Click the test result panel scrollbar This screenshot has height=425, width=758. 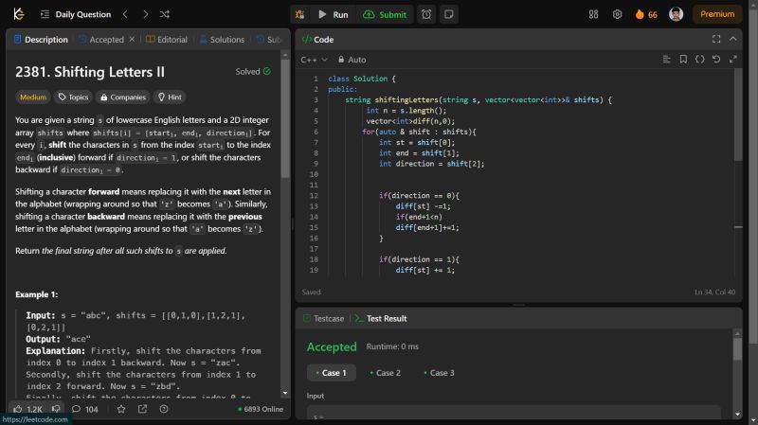[x=737, y=348]
